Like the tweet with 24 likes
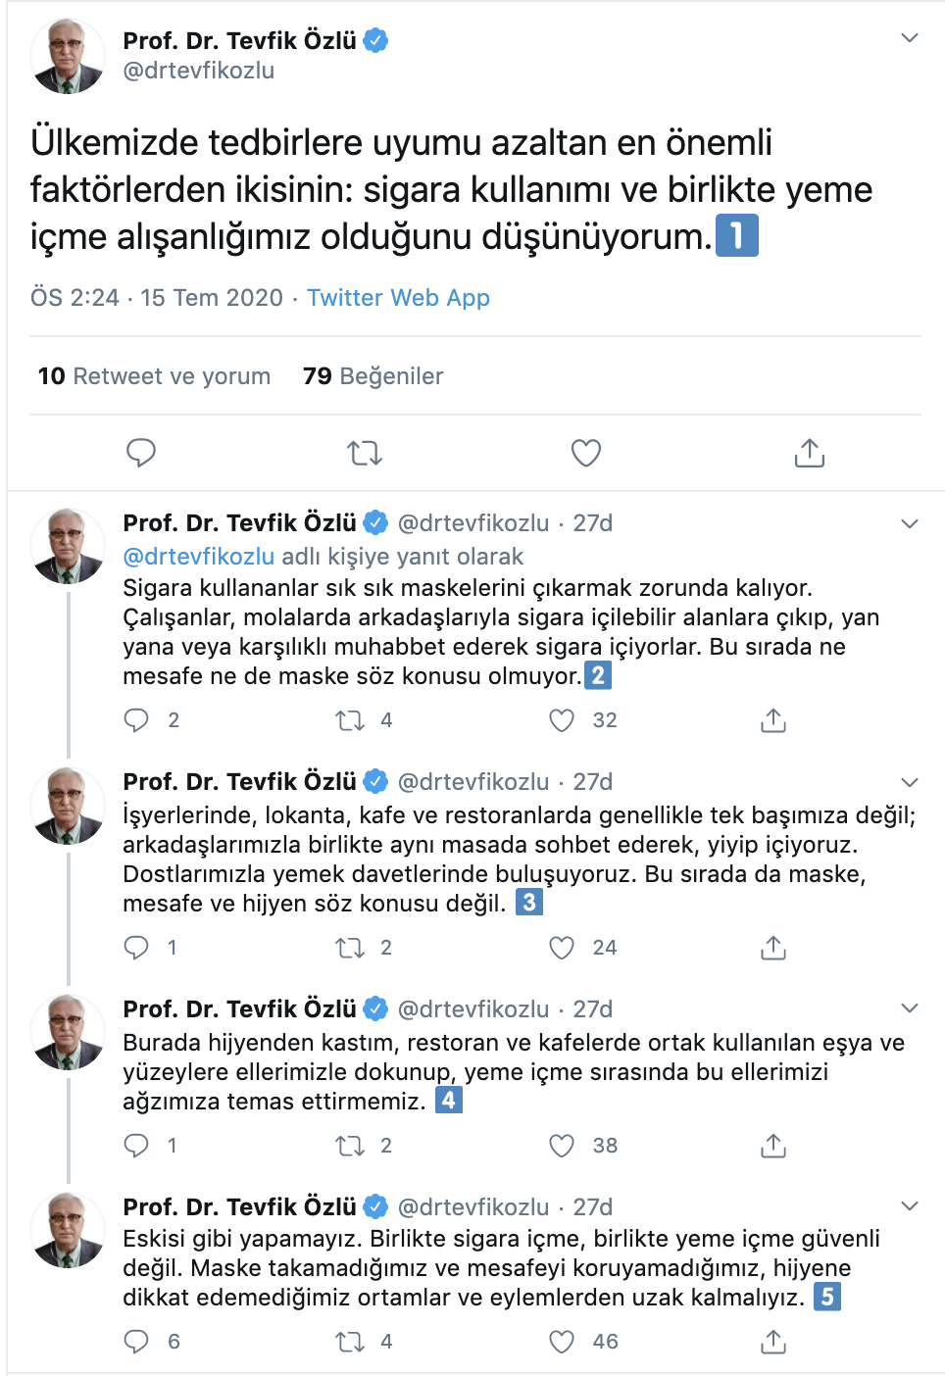This screenshot has width=945, height=1376. (562, 948)
